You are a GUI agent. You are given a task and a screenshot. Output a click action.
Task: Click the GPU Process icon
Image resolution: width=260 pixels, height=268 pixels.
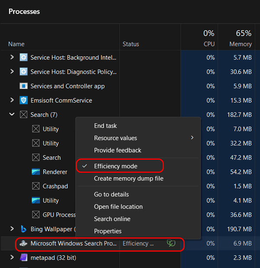(x=36, y=215)
